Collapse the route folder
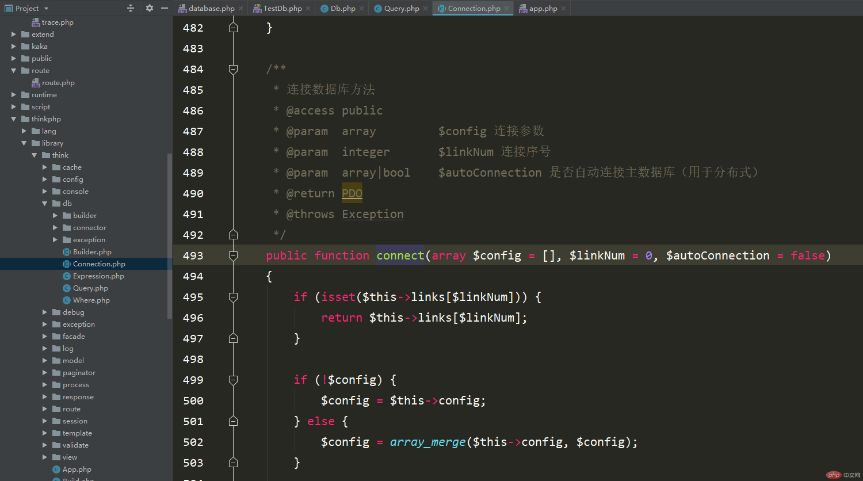 [x=14, y=71]
